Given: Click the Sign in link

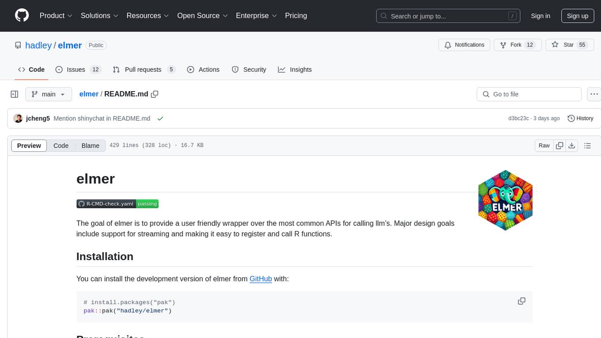Looking at the screenshot, I should click(540, 16).
